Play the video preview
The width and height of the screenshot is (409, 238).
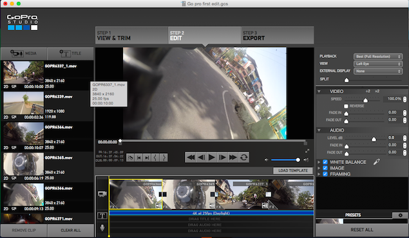pyautogui.click(x=212, y=158)
